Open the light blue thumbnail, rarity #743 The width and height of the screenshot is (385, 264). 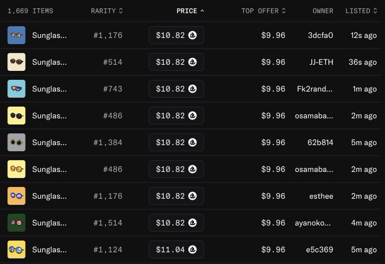pyautogui.click(x=16, y=89)
